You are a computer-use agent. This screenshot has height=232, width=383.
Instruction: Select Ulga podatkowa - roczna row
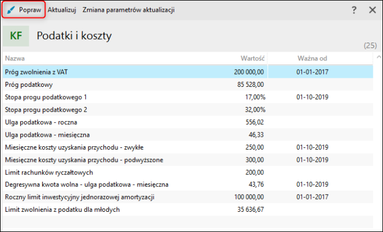188,122
